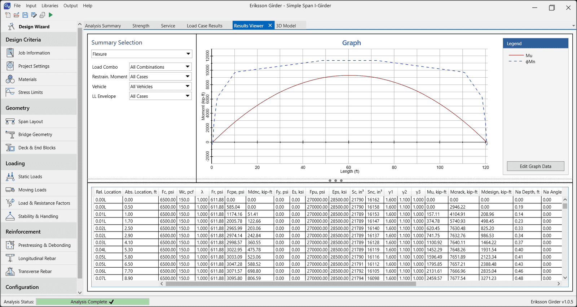The height and width of the screenshot is (307, 577).
Task: Select Bridge Geometry in sidebar
Action: 35,135
